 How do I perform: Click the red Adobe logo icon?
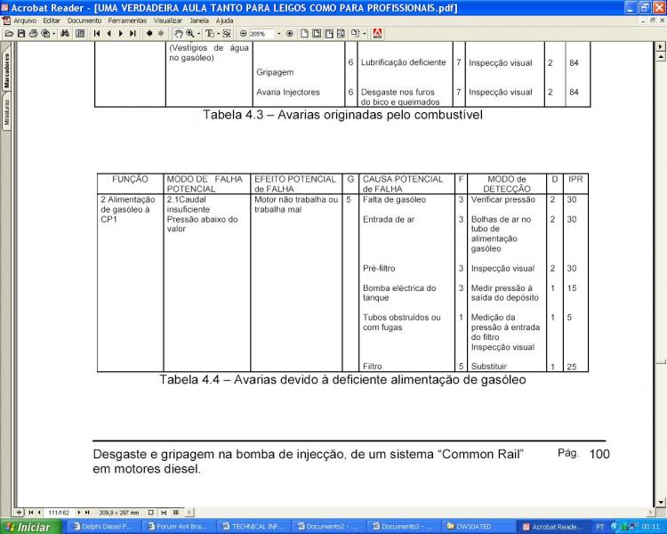pyautogui.click(x=377, y=34)
